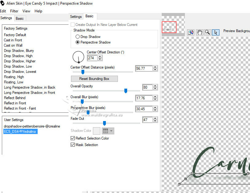Viewport: 250px width, 193px height.
Task: Switch to the Basic tab of the left presets panel
Action: point(20,19)
